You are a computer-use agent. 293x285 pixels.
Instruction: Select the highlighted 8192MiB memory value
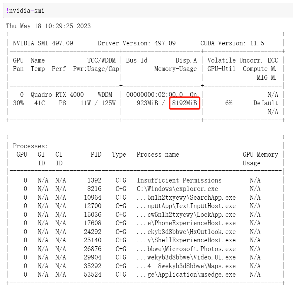pos(184,103)
